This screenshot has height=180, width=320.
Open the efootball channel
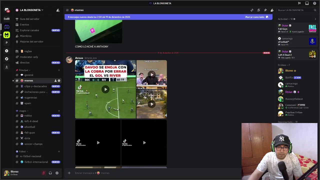click(37, 127)
